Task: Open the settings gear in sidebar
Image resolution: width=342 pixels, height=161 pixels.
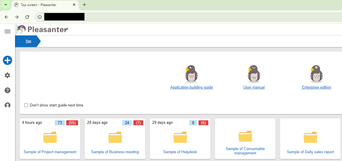Action: tap(8, 76)
